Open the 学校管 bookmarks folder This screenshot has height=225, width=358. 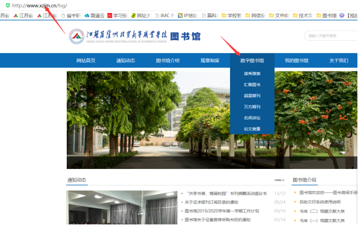(231, 15)
